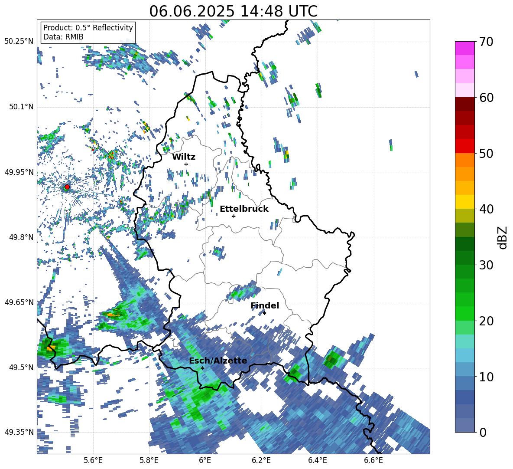
Task: Click the 50.25°N latitude label
Action: [19, 42]
